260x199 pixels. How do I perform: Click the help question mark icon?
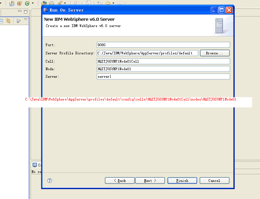tap(50, 181)
